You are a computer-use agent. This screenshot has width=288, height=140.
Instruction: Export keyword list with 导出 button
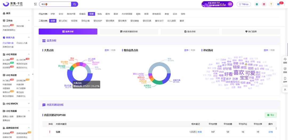[x=271, y=115]
